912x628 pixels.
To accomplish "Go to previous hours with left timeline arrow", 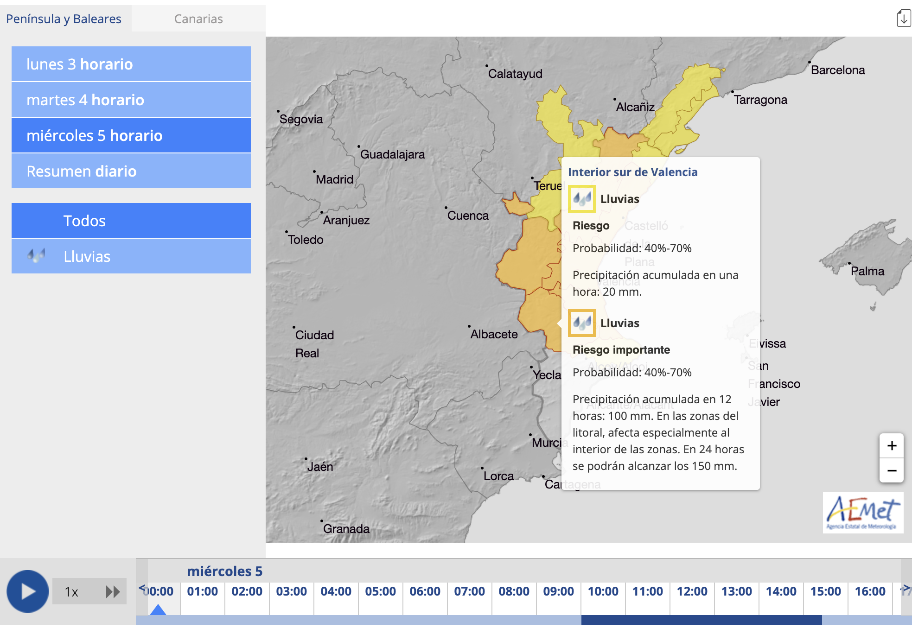I will 142,588.
